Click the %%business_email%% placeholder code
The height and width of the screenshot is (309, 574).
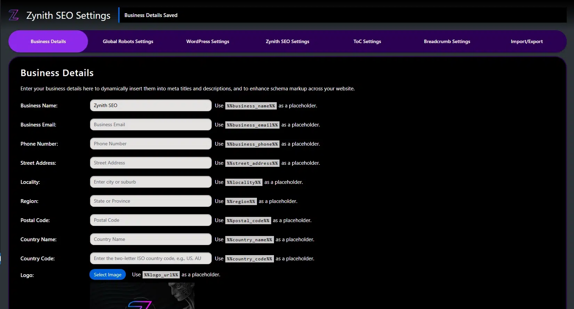[x=252, y=125]
